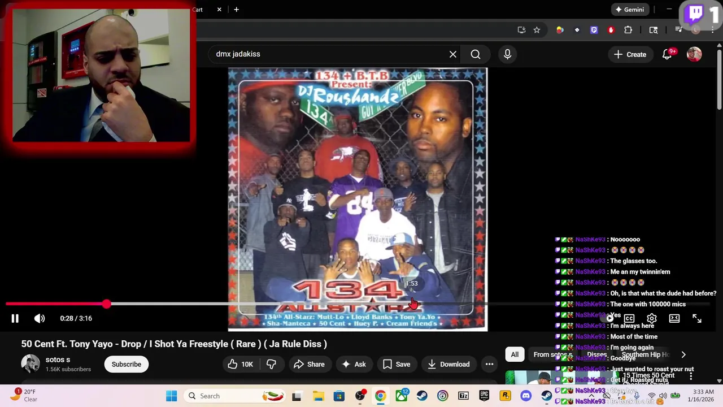Screen dimensions: 723x407
Task: Open YouTube notifications bell
Action: (667, 54)
